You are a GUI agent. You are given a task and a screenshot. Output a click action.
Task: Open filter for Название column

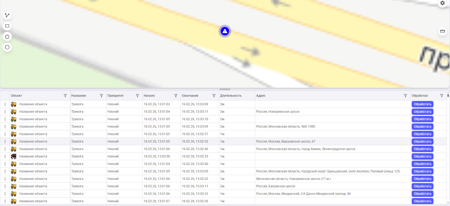[102, 96]
